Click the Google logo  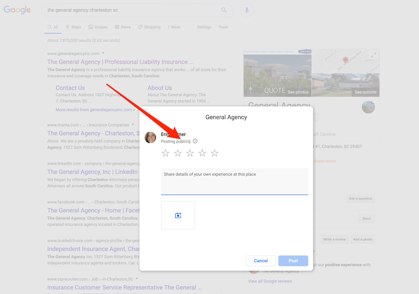[x=17, y=10]
